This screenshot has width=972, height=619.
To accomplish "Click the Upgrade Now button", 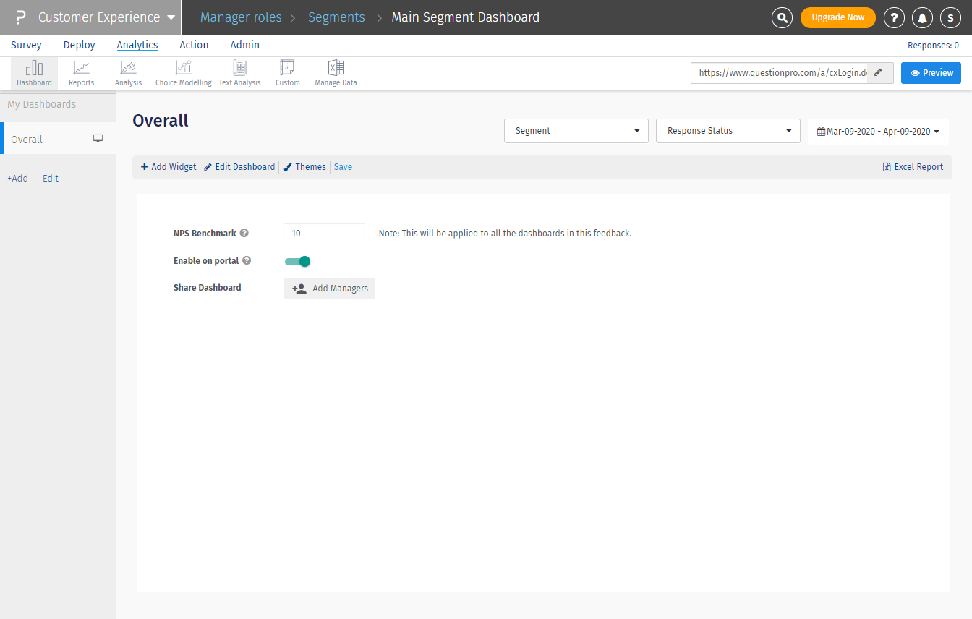I will 838,17.
